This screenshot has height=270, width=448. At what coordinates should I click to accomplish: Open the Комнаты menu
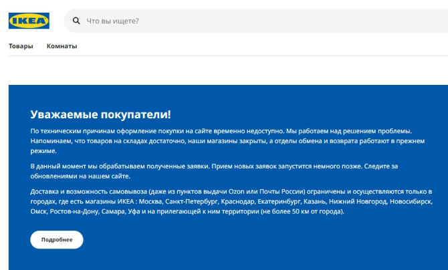coord(62,46)
